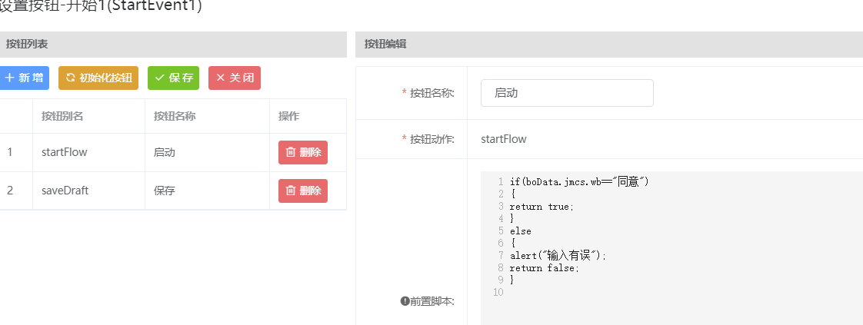
Task: Delete the startFlow button entry
Action: [303, 152]
